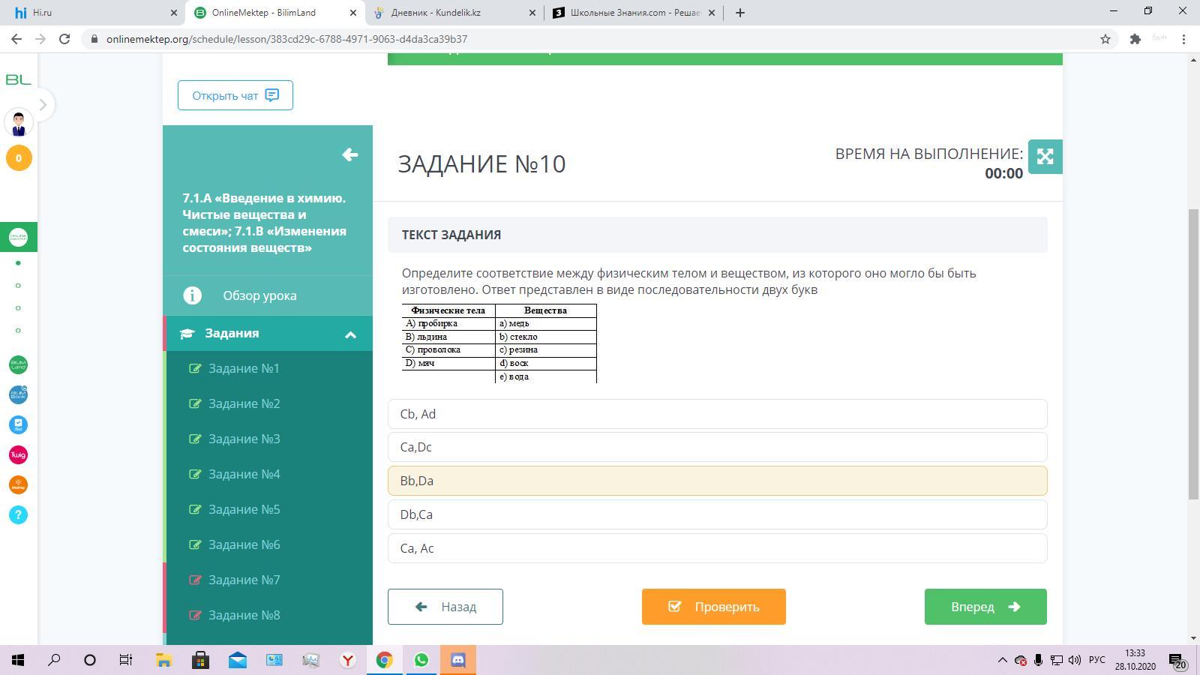Collapse the Задания section chevron
This screenshot has height=675, width=1200.
(x=350, y=334)
